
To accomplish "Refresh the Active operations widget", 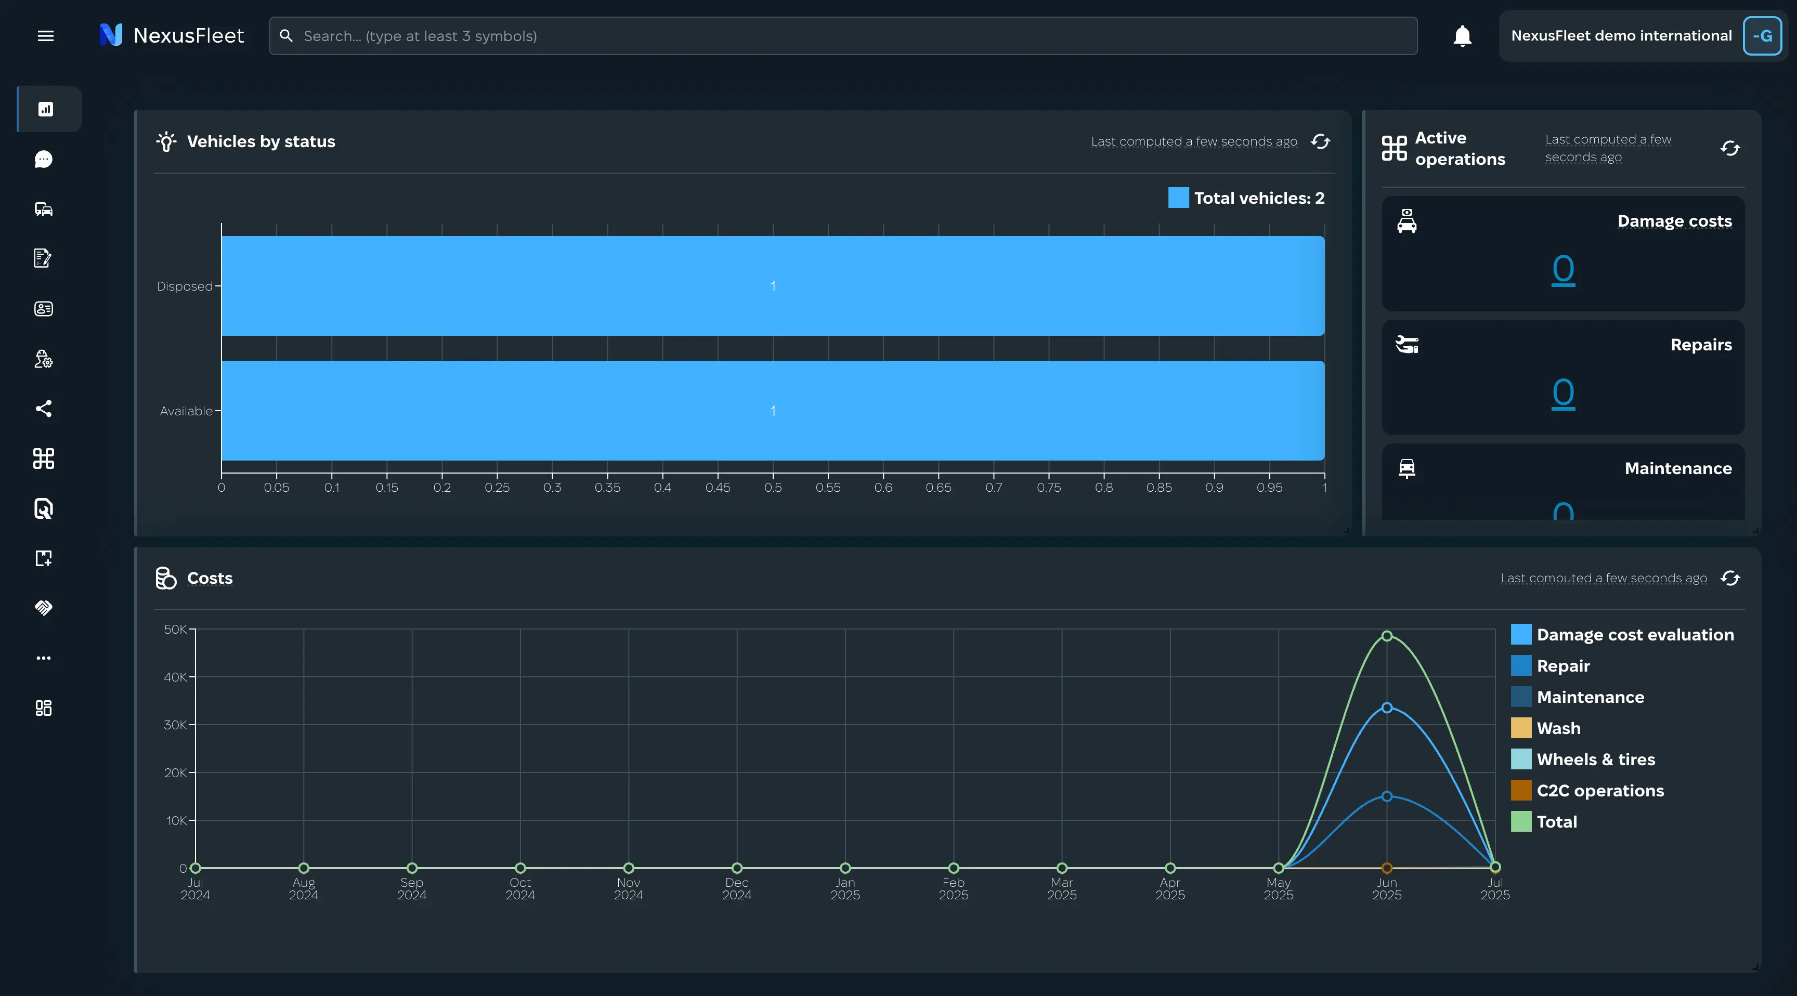I will tap(1730, 148).
